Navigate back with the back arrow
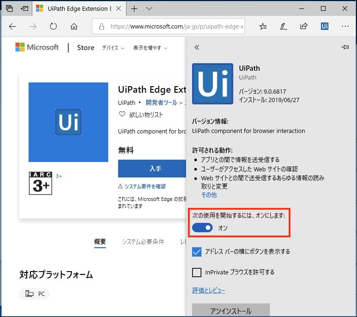357x317 pixels. pyautogui.click(x=13, y=27)
